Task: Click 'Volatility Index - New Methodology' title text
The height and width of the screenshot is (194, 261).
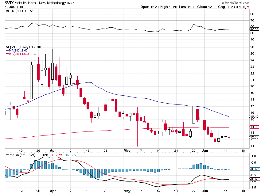Action: coord(41,3)
